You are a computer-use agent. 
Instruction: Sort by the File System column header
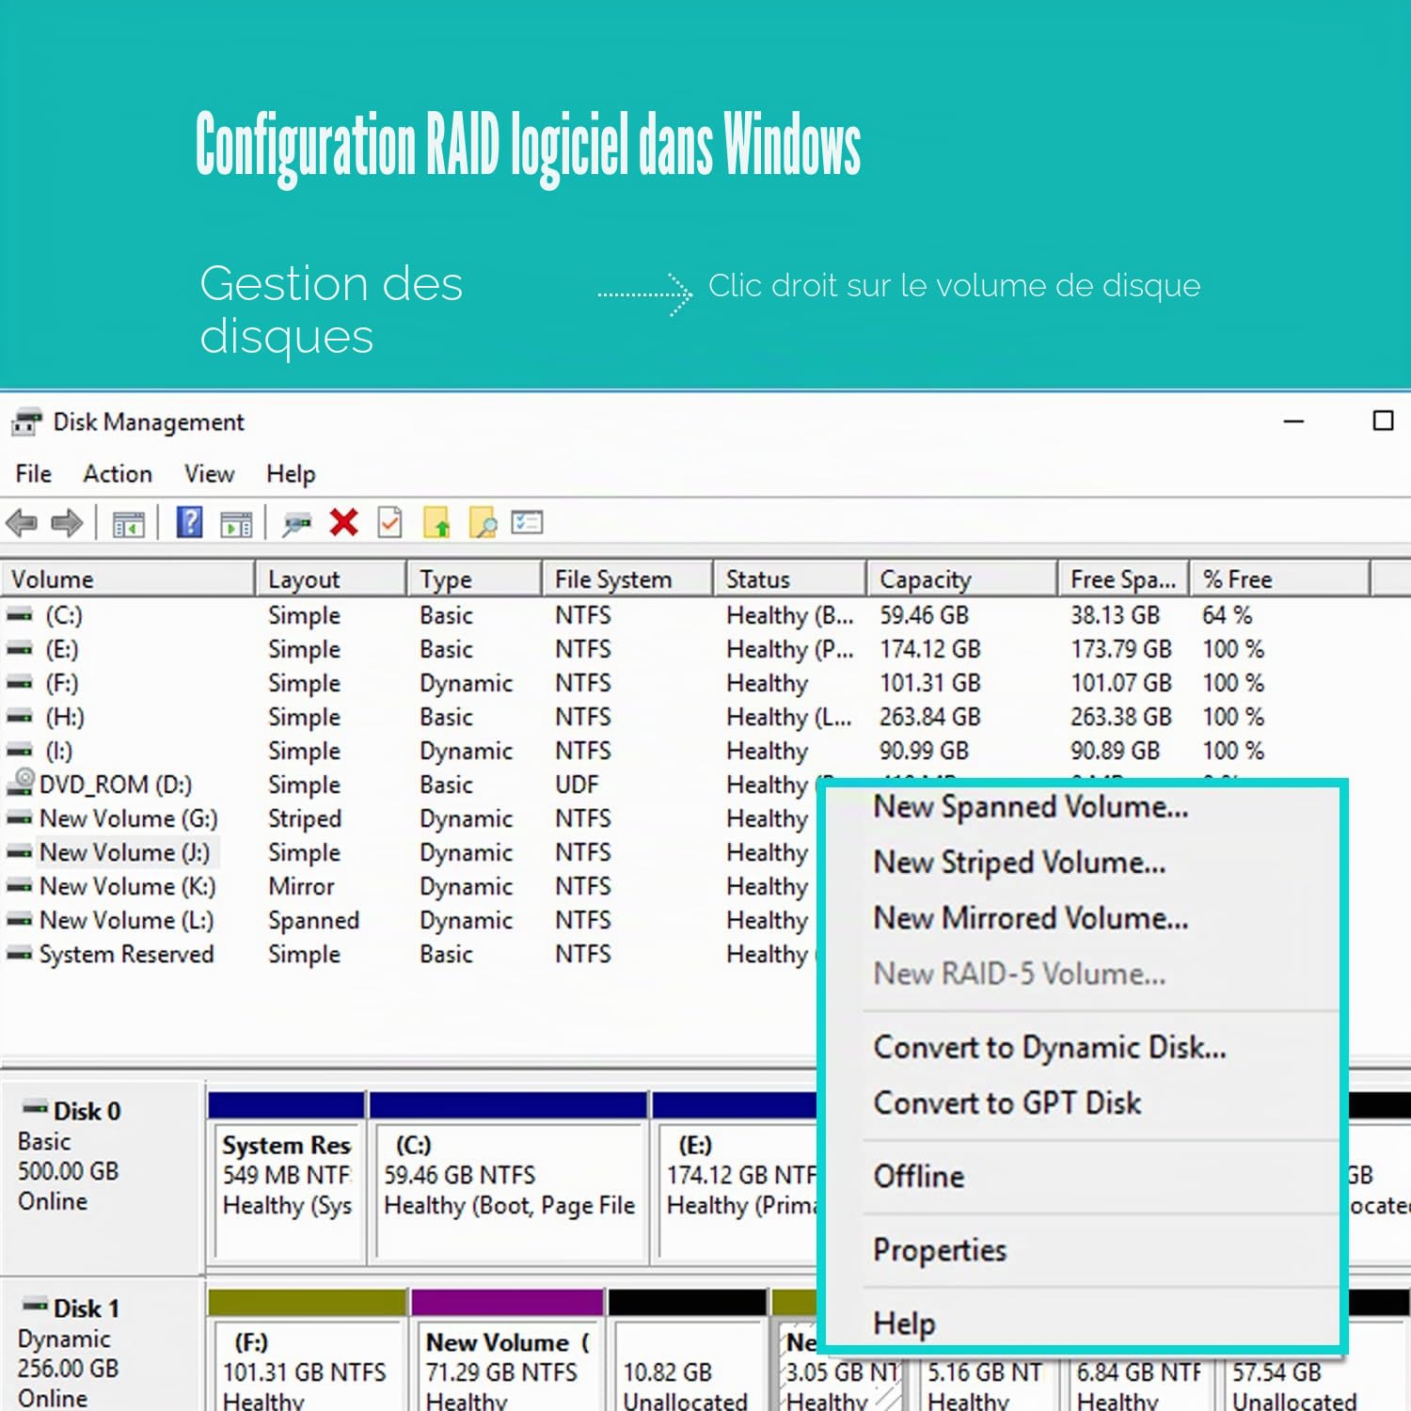626,579
